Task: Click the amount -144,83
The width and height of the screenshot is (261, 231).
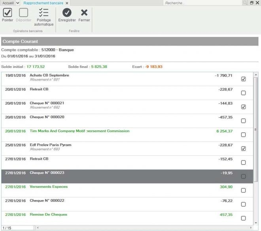Action: pos(225,103)
